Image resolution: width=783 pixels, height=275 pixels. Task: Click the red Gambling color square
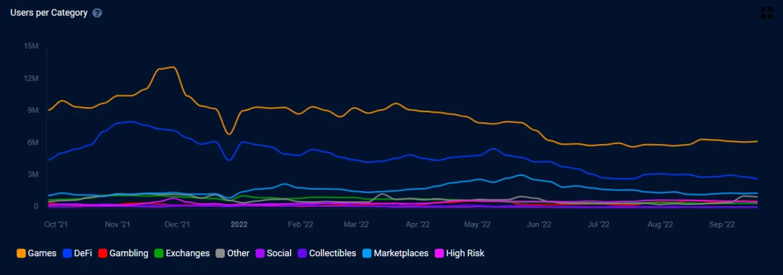click(x=102, y=253)
